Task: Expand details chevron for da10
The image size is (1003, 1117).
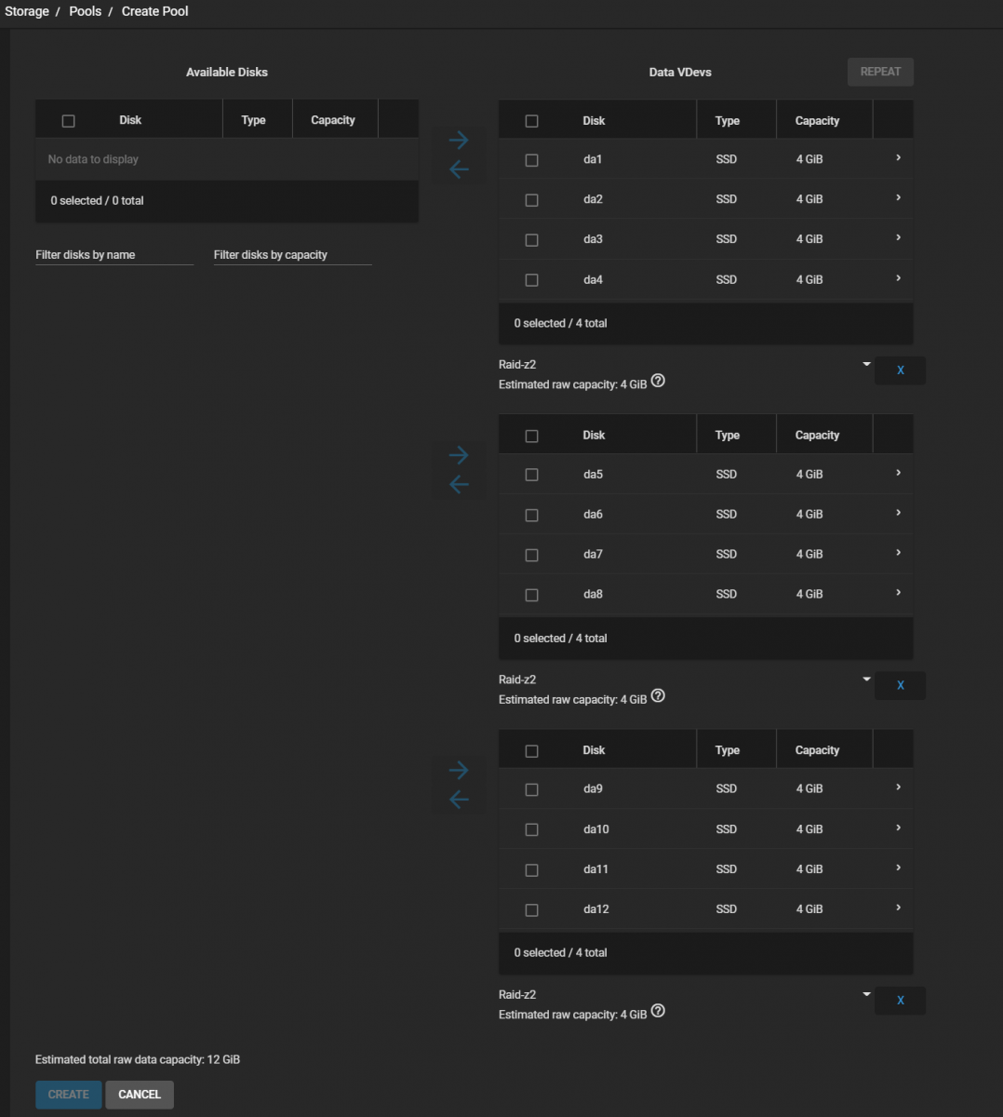Action: [x=898, y=828]
